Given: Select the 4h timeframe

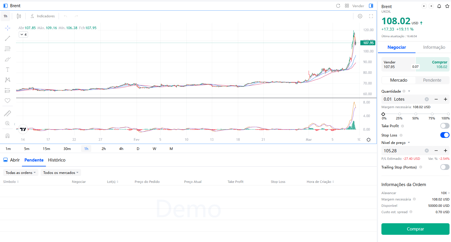Looking at the screenshot, I should pos(121,149).
